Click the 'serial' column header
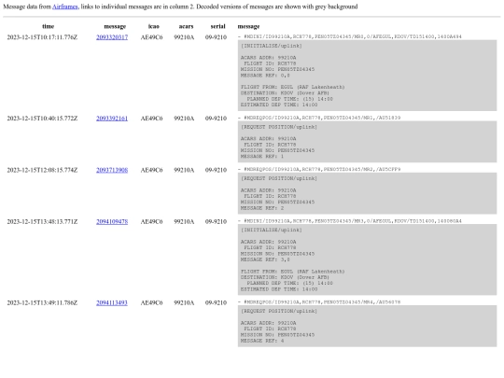 (x=217, y=26)
